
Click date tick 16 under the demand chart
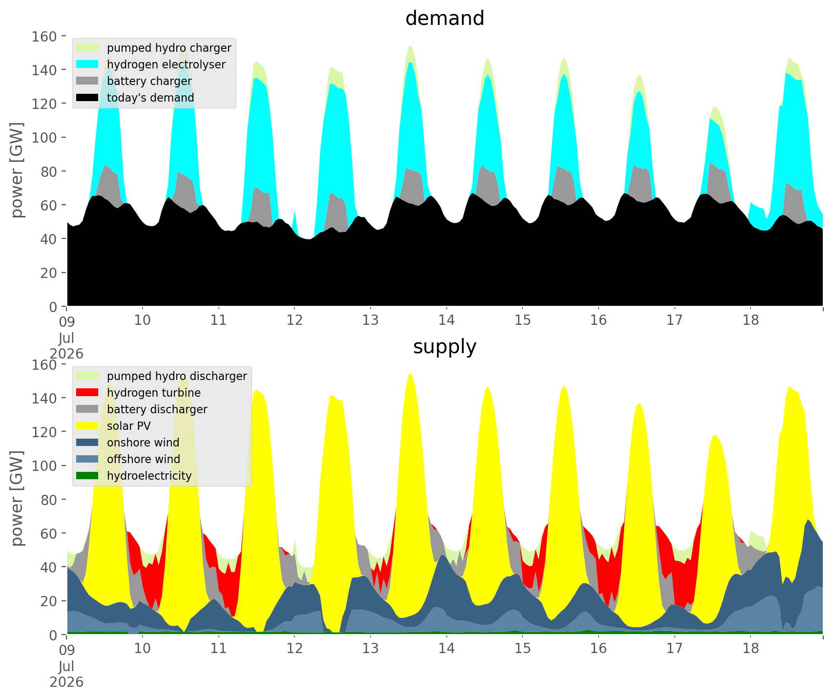(x=599, y=320)
